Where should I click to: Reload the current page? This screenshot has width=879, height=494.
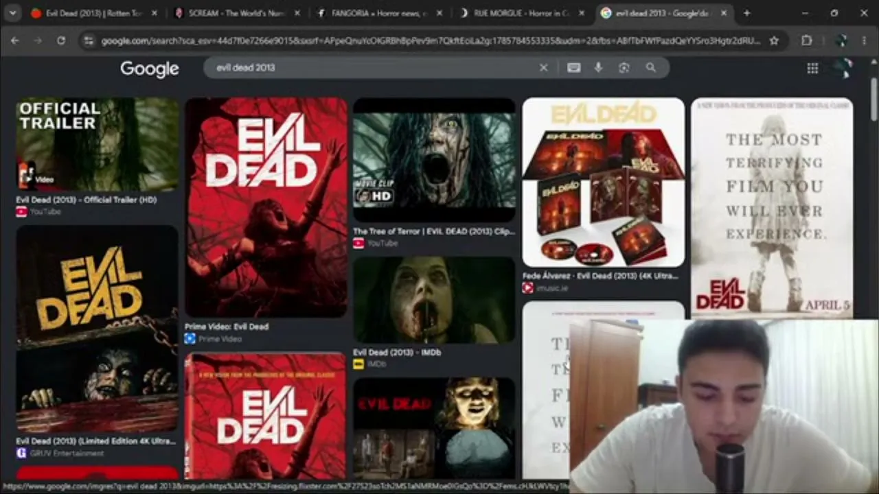tap(61, 41)
